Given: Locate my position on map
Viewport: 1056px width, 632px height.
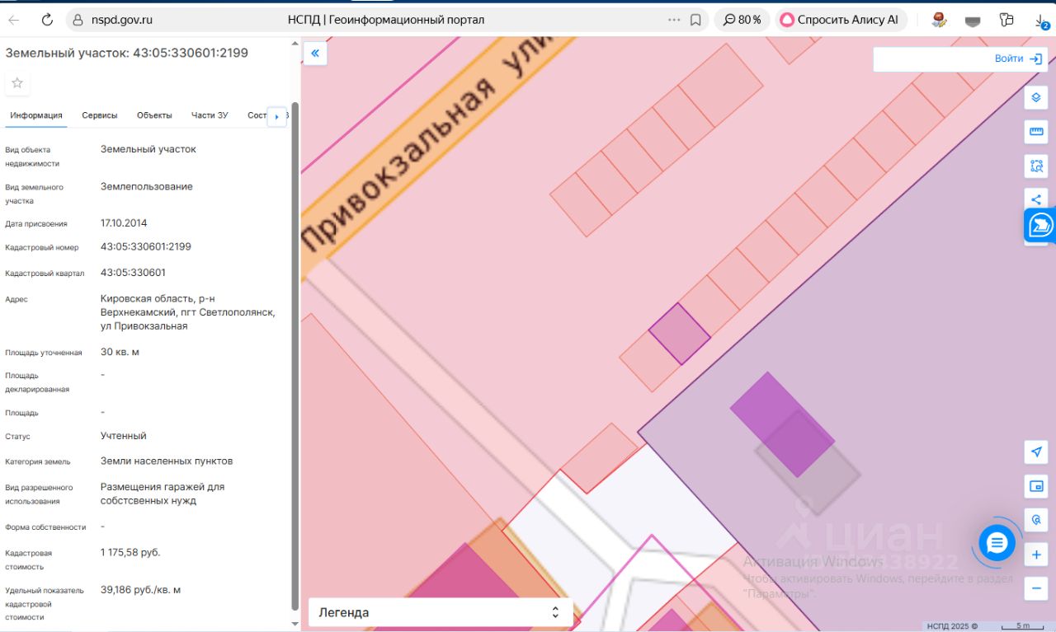Looking at the screenshot, I should 1036,452.
